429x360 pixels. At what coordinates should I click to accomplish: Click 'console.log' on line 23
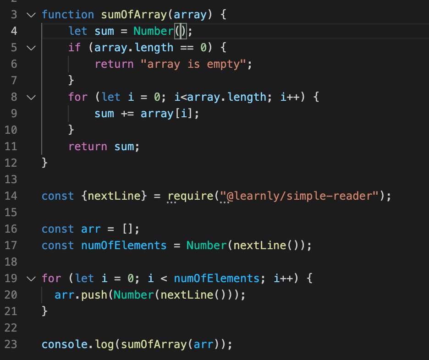pyautogui.click(x=77, y=344)
